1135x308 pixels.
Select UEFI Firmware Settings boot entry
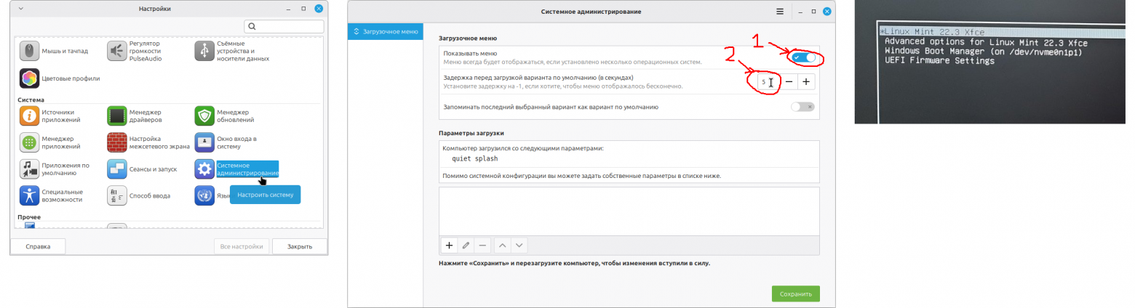(x=939, y=62)
